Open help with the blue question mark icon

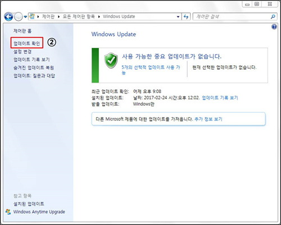pyautogui.click(x=274, y=27)
